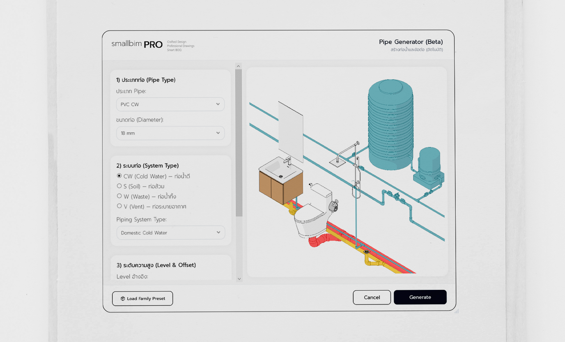Choose the W (Waste) radio button
The height and width of the screenshot is (342, 565).
click(x=119, y=196)
